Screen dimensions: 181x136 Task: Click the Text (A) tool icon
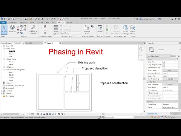43,19
